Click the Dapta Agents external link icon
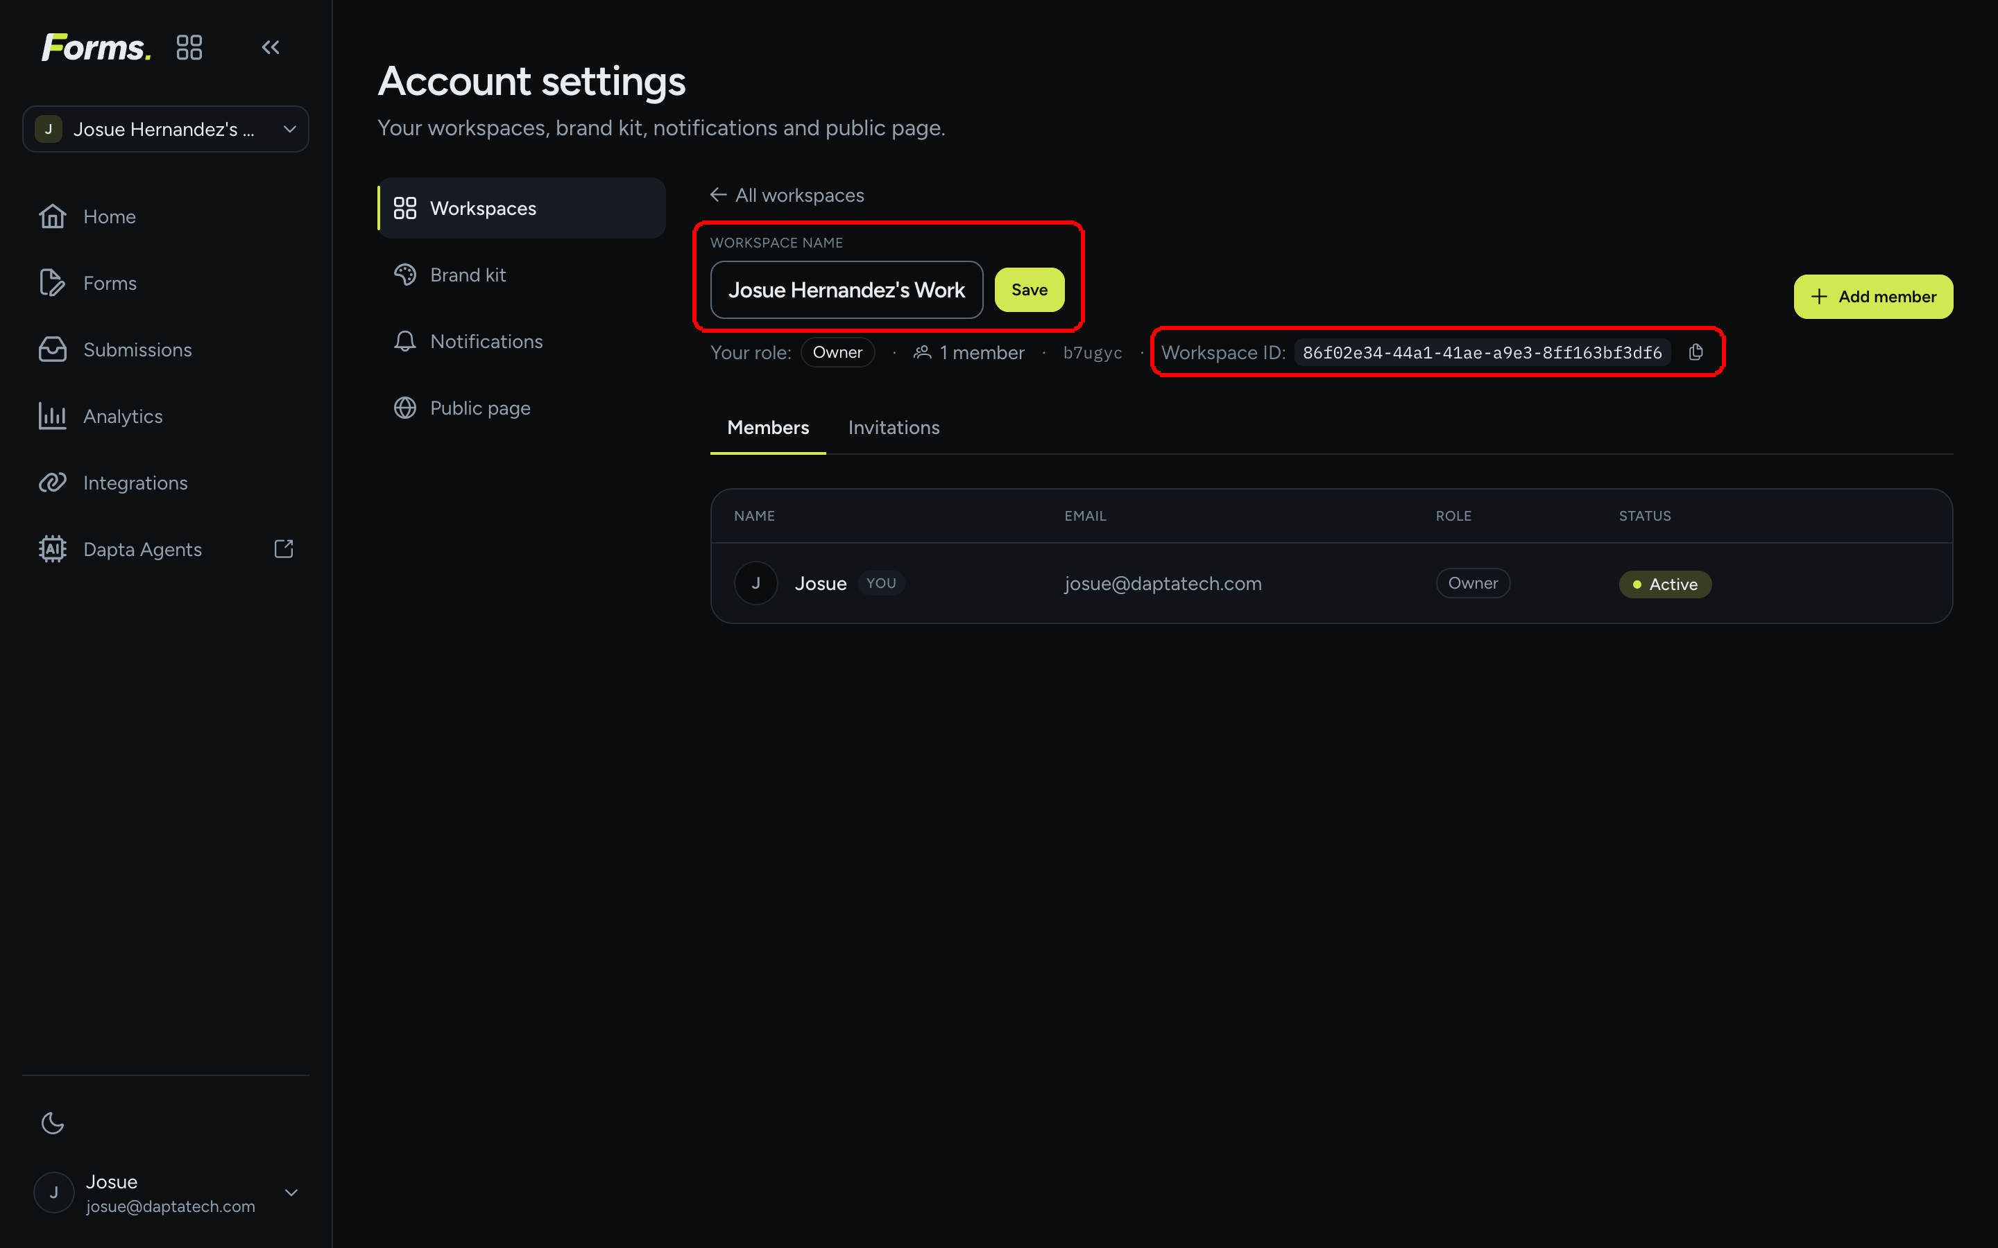 283,549
